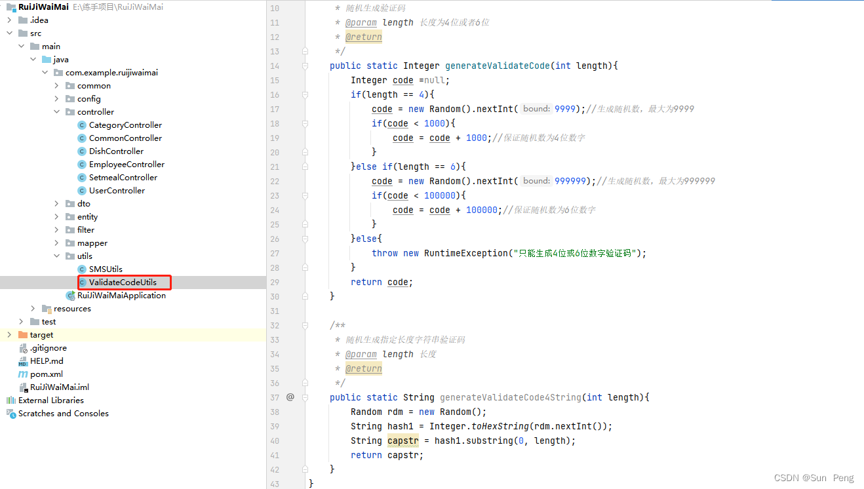
Task: Select UserController in tree
Action: pos(117,191)
